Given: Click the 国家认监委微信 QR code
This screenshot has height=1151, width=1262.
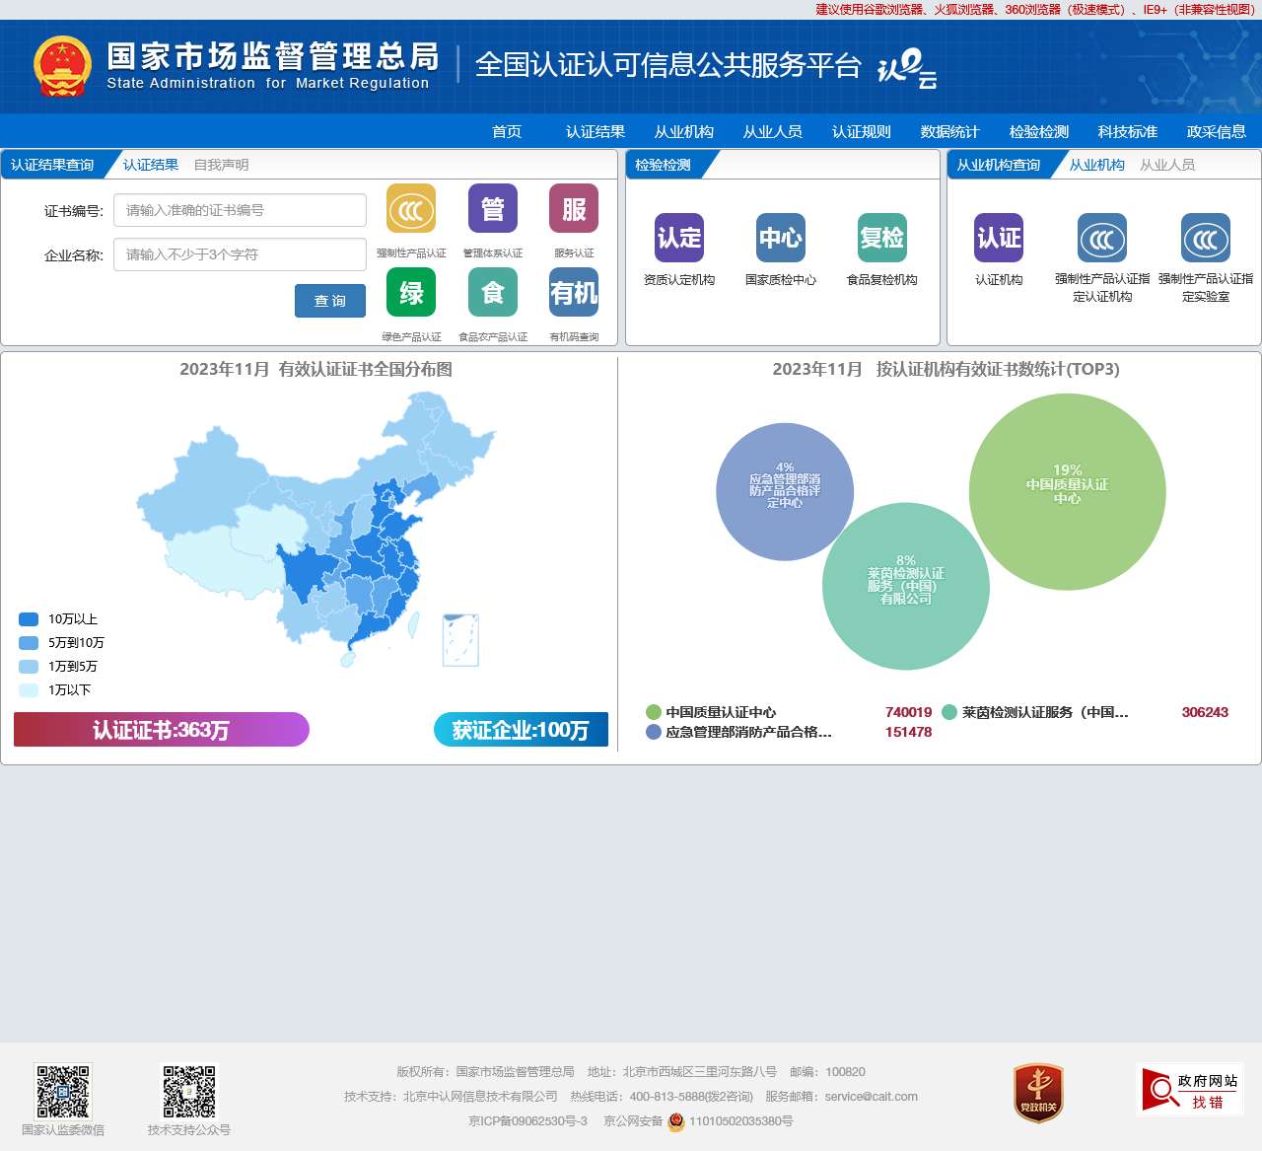Looking at the screenshot, I should point(63,1091).
